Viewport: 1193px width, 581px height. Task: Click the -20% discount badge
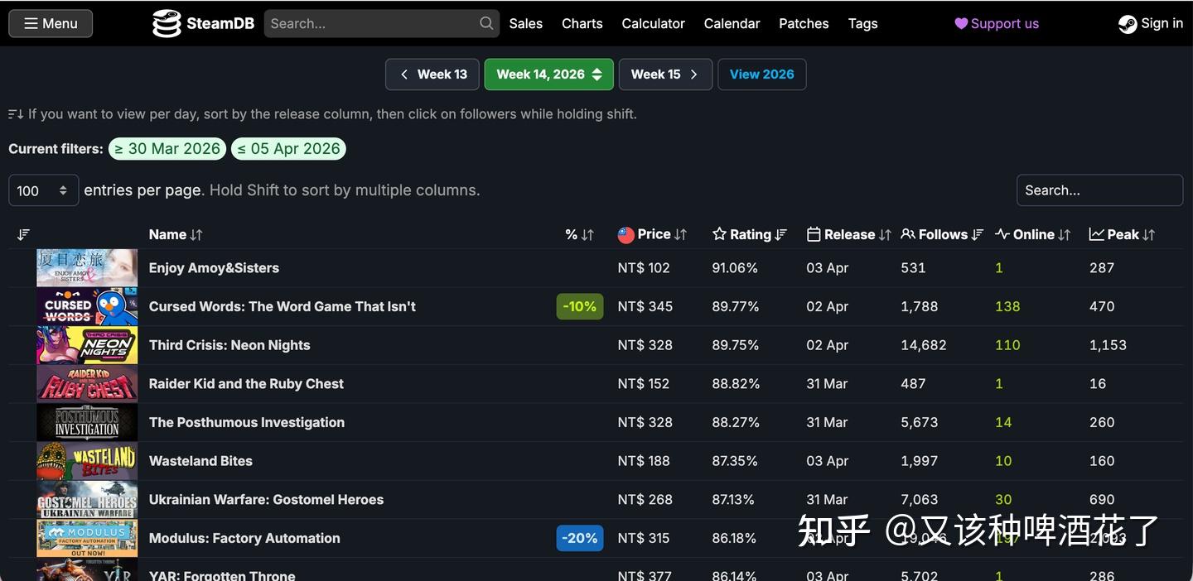[x=580, y=539]
